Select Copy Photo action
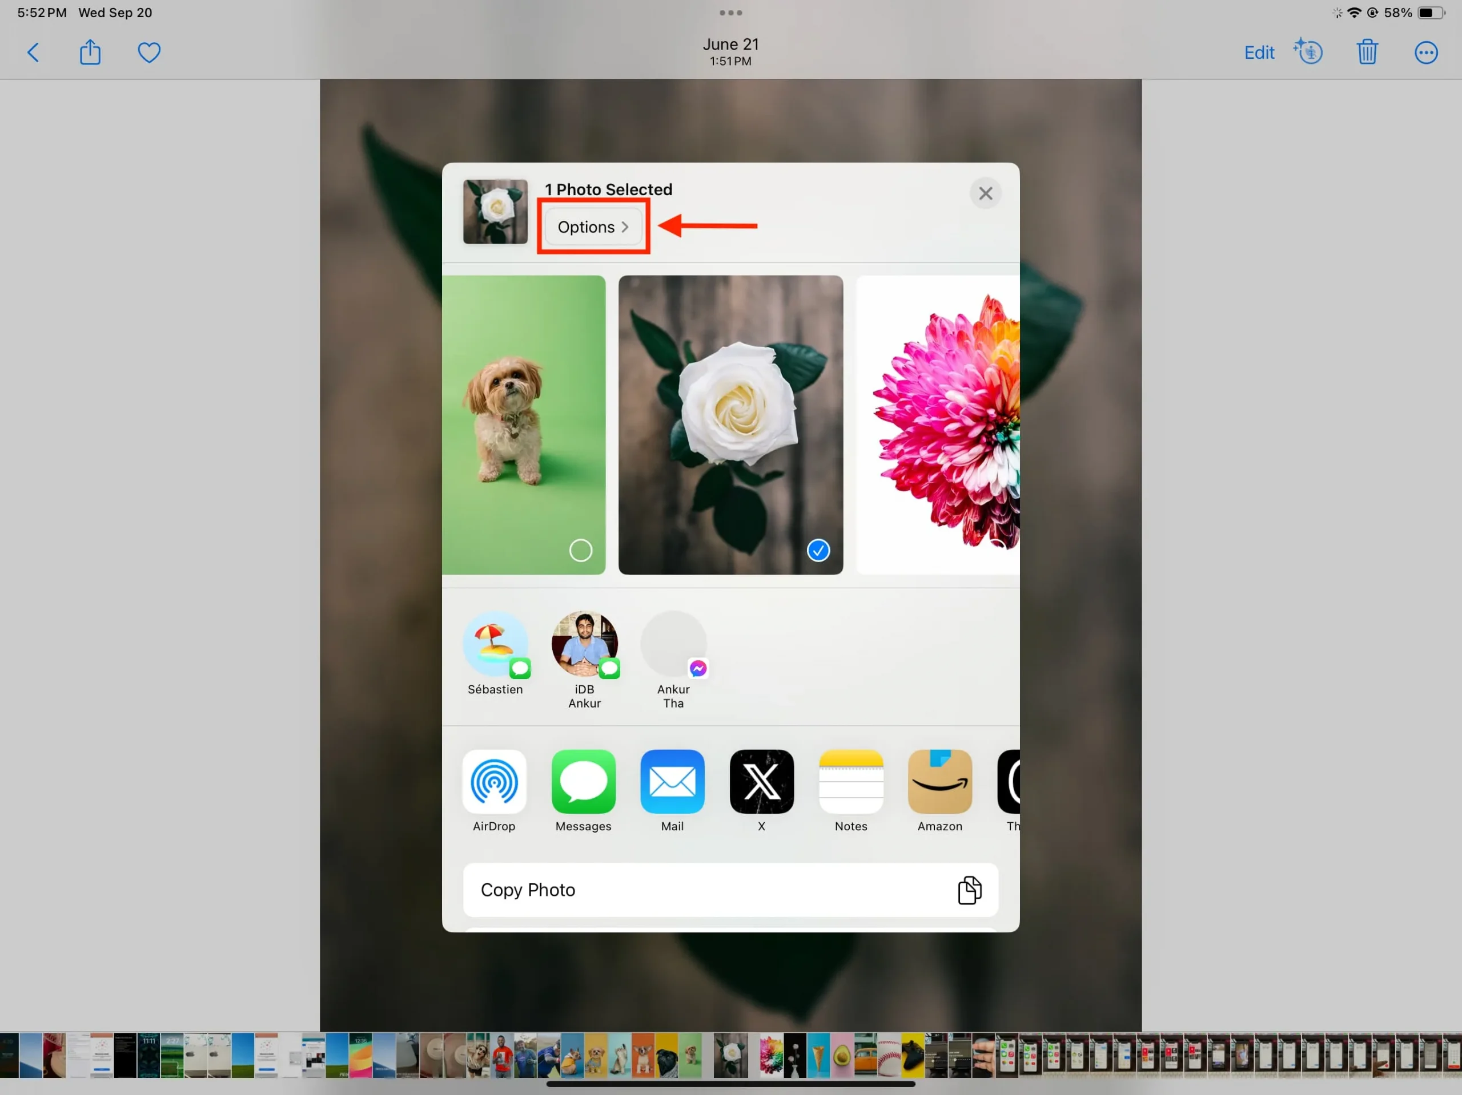 click(730, 889)
